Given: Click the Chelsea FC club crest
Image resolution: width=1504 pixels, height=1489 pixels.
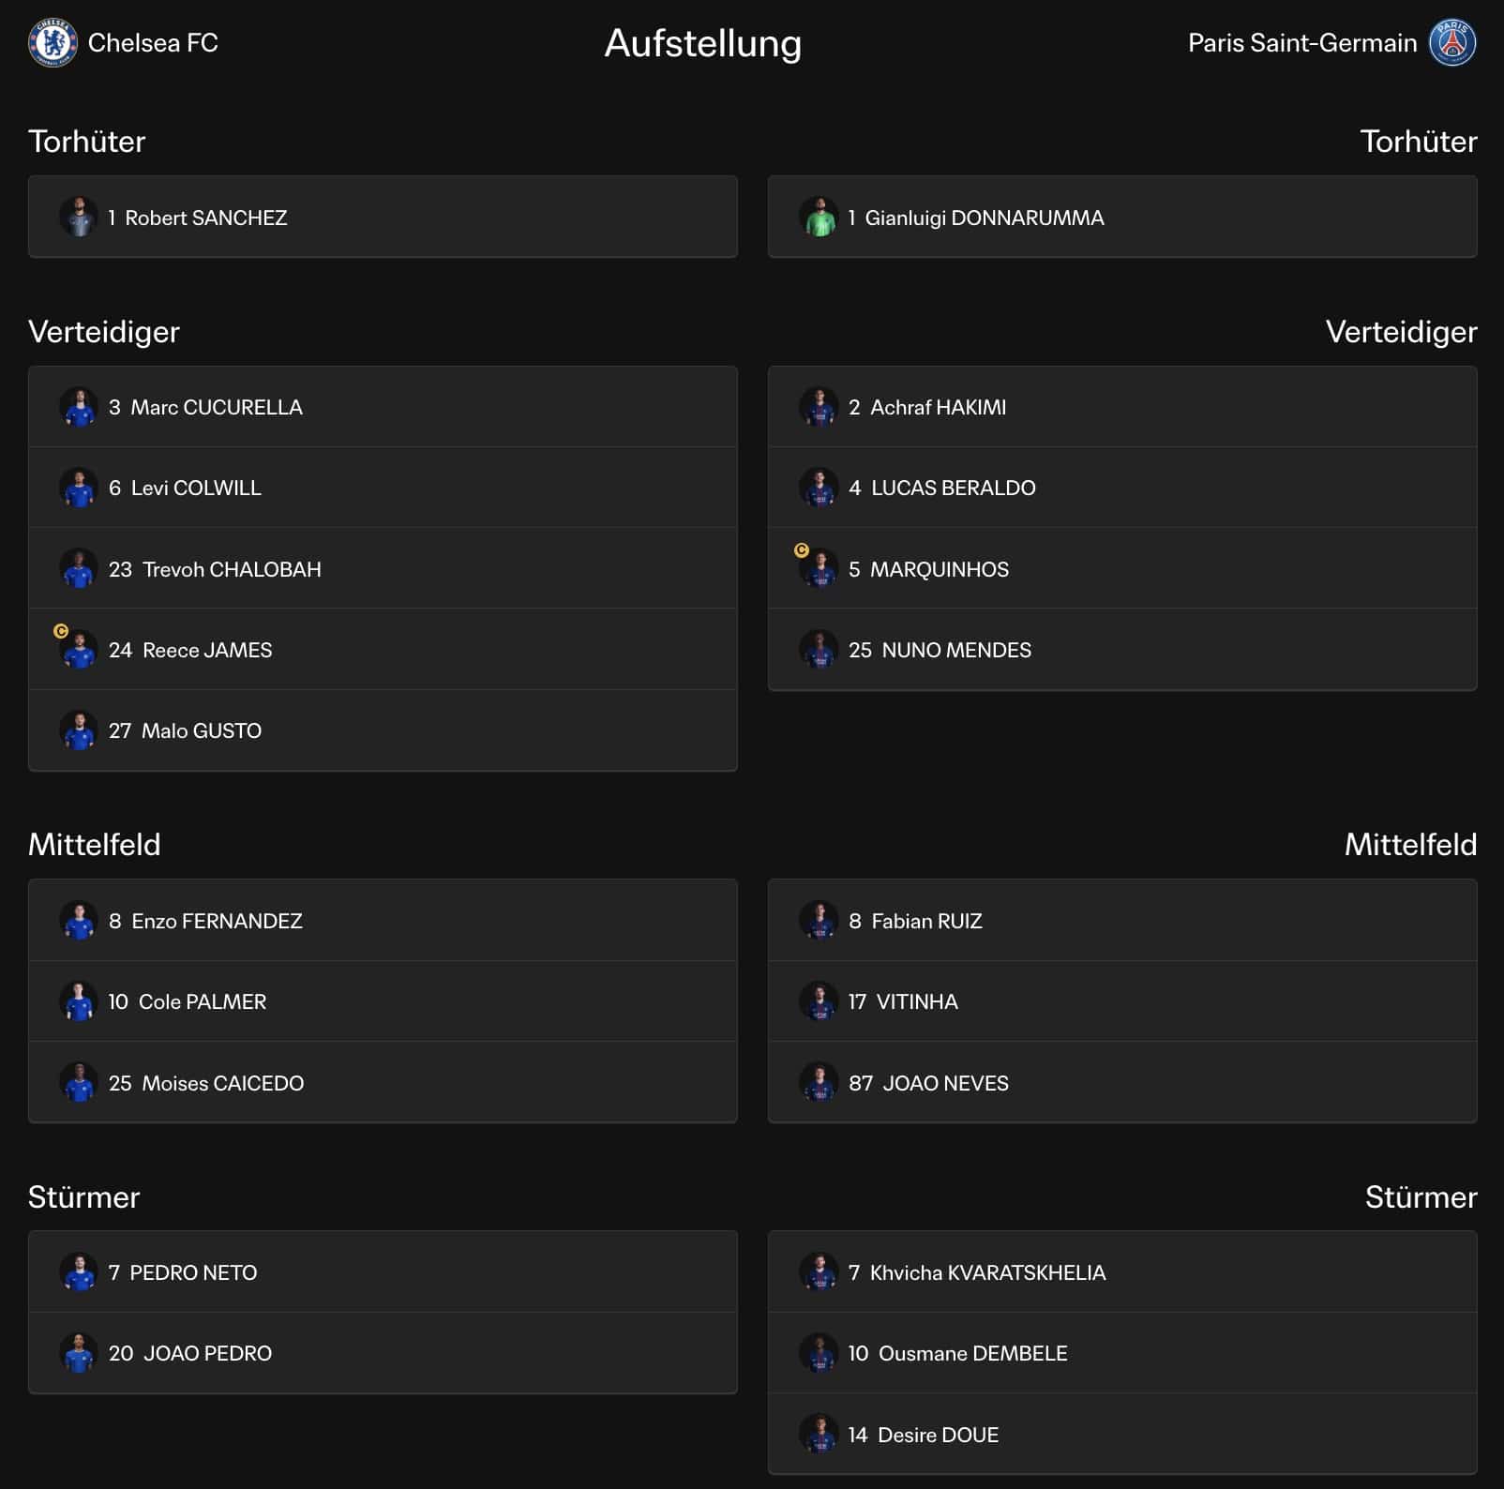Looking at the screenshot, I should tap(53, 43).
